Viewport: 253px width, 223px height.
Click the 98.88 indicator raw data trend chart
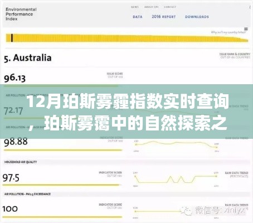(x=176, y=146)
